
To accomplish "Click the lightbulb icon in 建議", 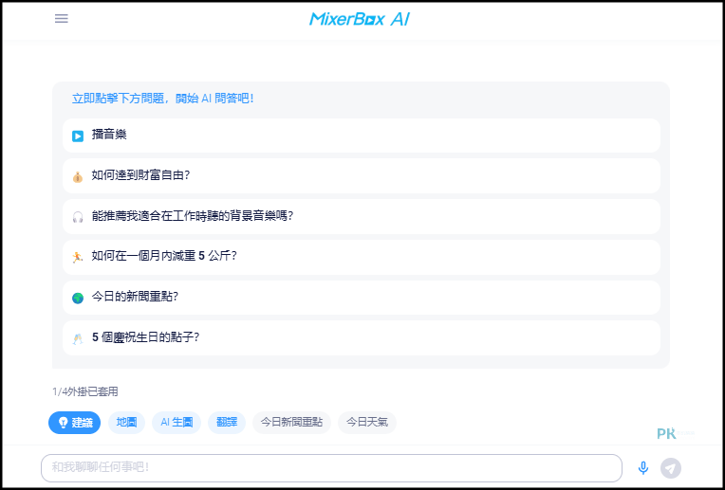I will pos(64,423).
